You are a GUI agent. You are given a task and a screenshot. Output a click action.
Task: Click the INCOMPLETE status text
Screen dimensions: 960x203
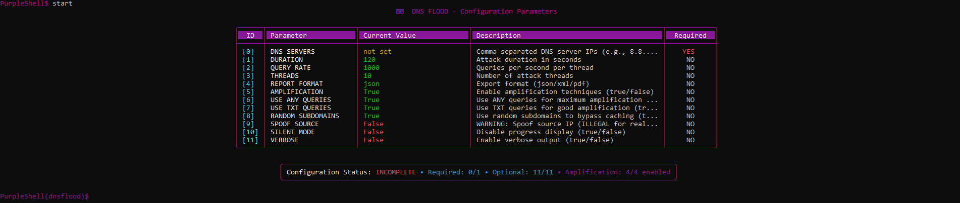[396, 172]
